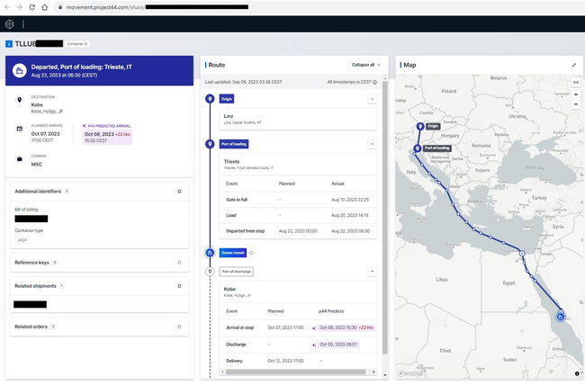The image size is (585, 385).
Task: Expand the Origin Linz stop section
Action: [x=373, y=101]
